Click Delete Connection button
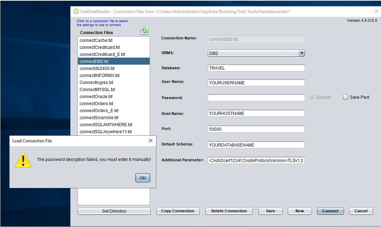This screenshot has width=381, height=227. (x=229, y=211)
